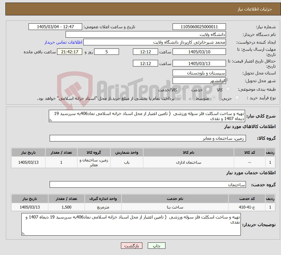Click the resize handle of شرح کلی نیاز box

click(x=50, y=120)
